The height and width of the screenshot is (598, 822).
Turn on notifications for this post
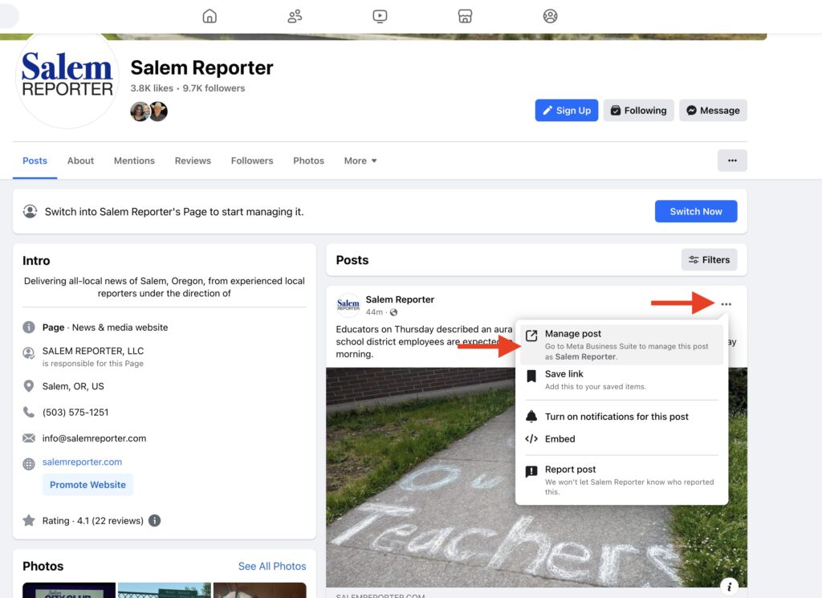coord(616,417)
